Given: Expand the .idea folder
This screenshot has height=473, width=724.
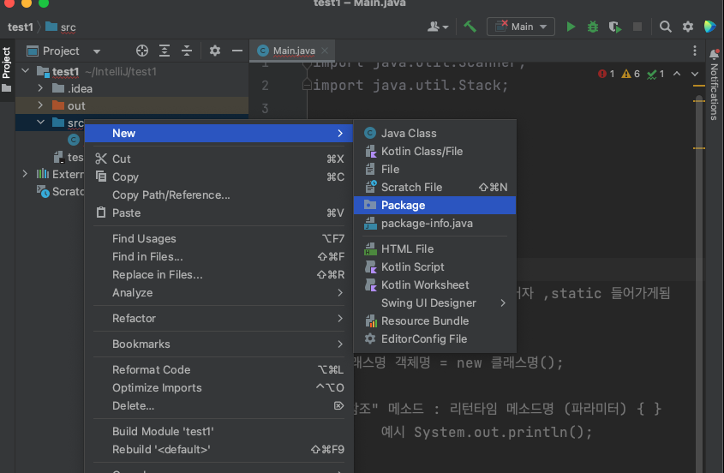Looking at the screenshot, I should pos(40,88).
